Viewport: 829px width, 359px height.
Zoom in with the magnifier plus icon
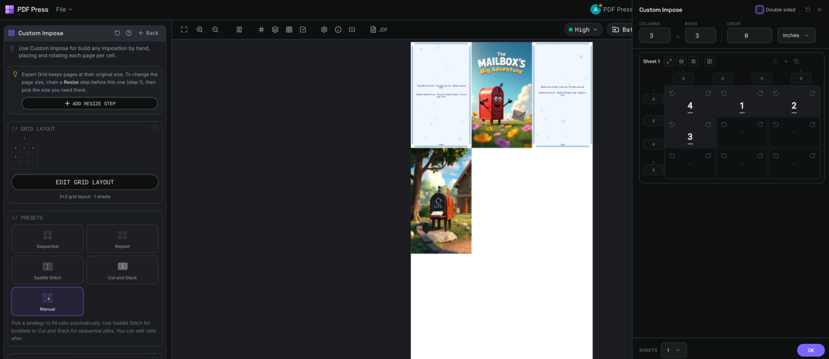tap(199, 29)
